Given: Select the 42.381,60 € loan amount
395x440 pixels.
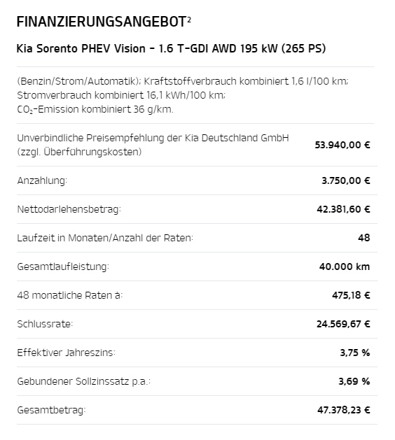Looking at the screenshot, I should point(343,209).
